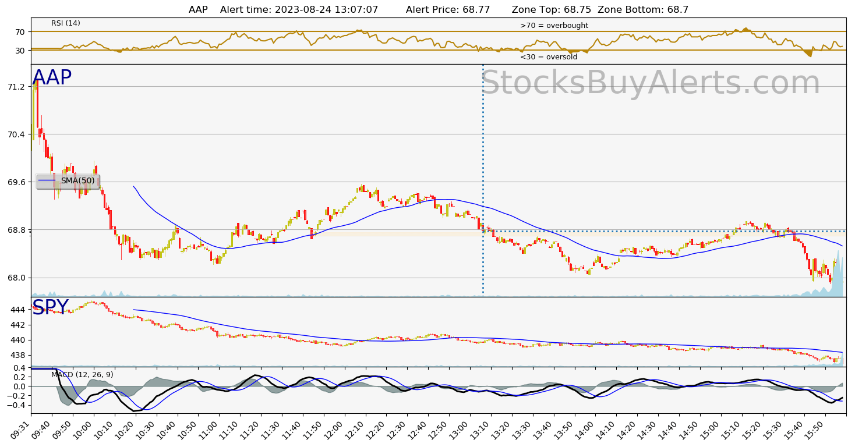Click the RSI 30 axis label

pos(20,51)
